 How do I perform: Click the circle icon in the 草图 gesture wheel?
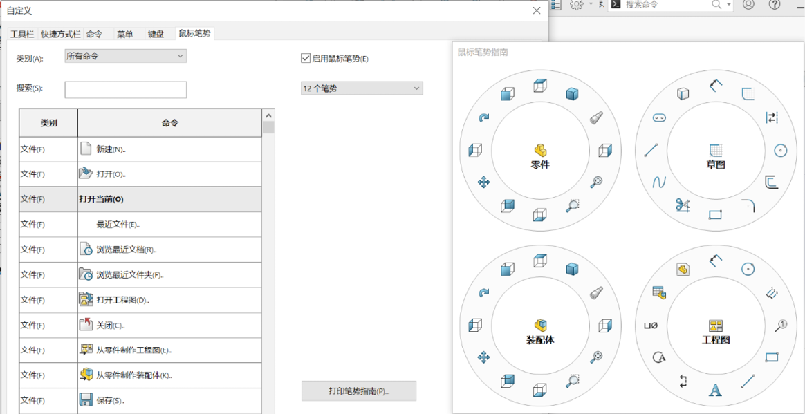tap(780, 150)
